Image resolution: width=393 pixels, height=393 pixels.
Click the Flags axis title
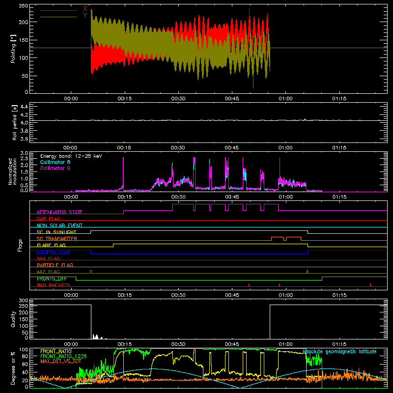(20, 245)
